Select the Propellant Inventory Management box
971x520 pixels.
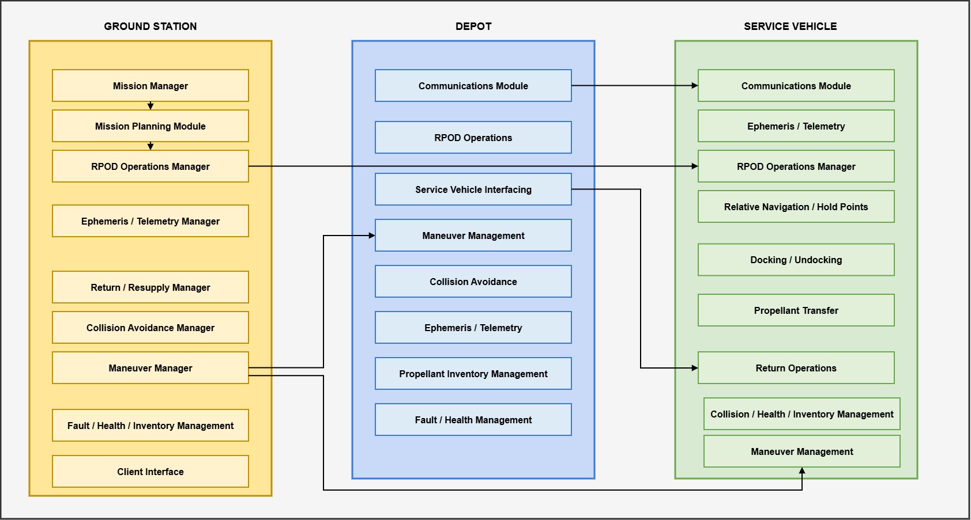click(x=473, y=374)
